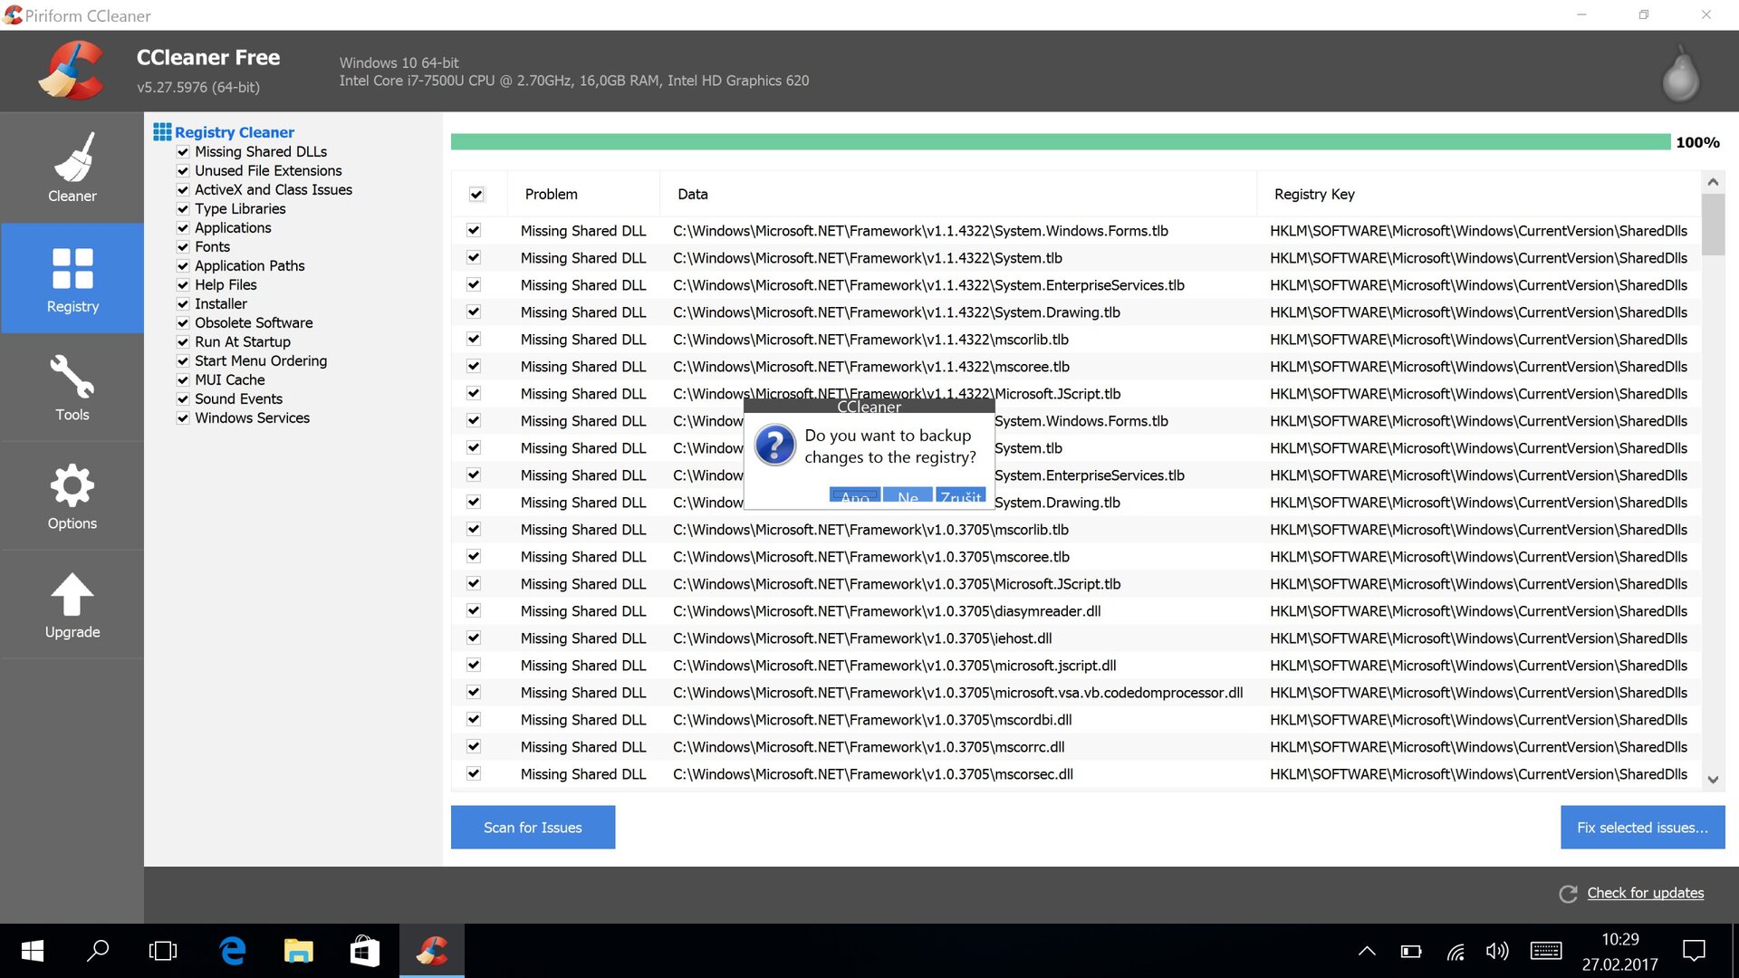Toggle select-all checkbox in results header

coord(476,194)
